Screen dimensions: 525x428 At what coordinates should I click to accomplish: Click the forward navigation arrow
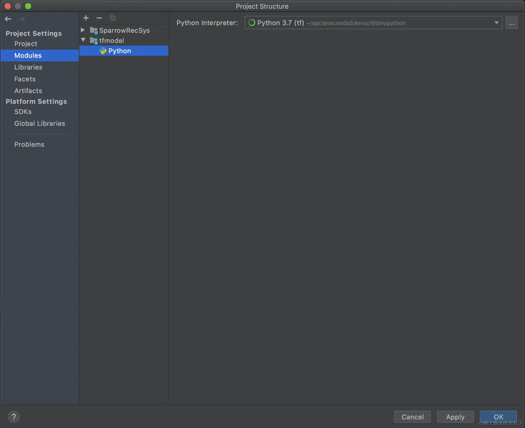point(22,19)
